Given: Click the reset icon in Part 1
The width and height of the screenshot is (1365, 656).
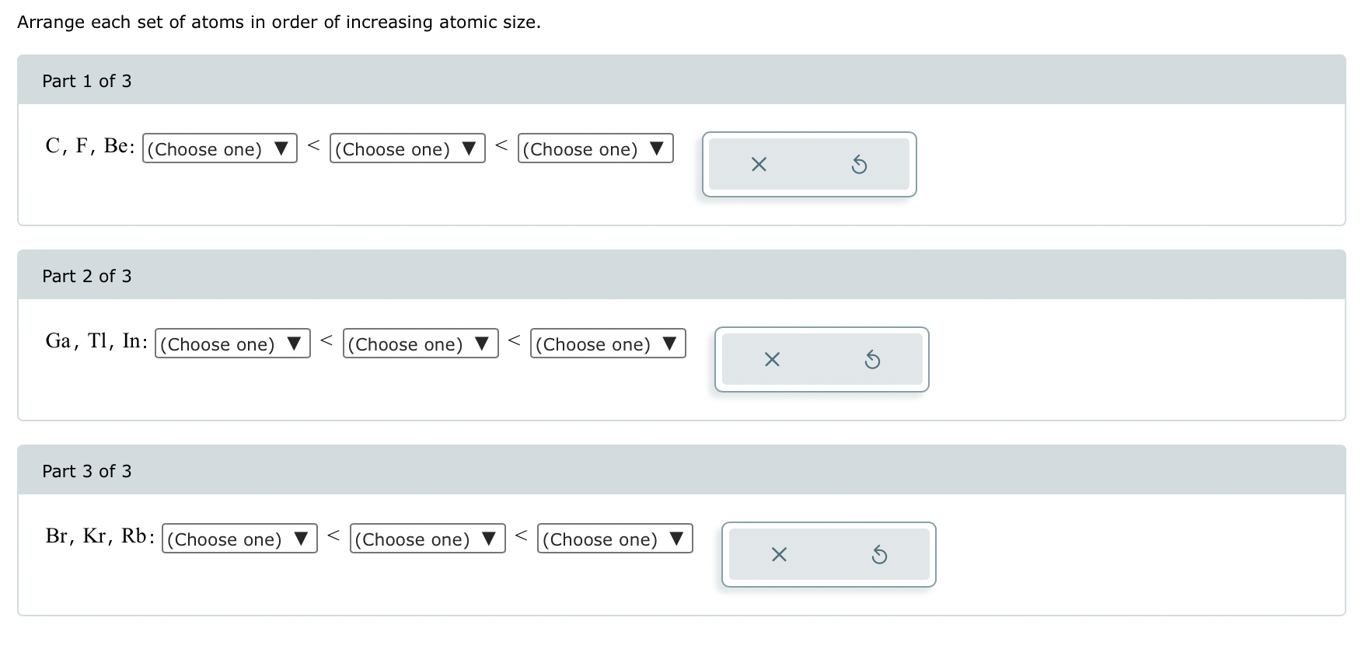Looking at the screenshot, I should pyautogui.click(x=859, y=164).
